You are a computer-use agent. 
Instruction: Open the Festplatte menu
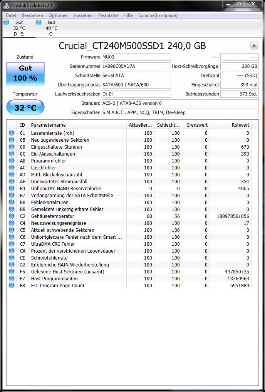(x=108, y=15)
